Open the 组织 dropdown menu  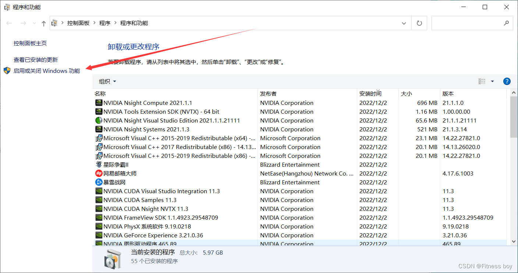(x=107, y=81)
